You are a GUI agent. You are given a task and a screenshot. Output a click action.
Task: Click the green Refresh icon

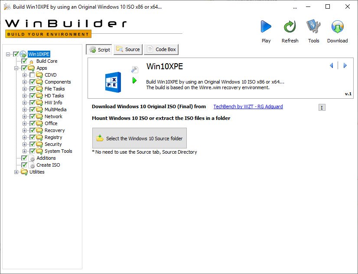pyautogui.click(x=290, y=27)
